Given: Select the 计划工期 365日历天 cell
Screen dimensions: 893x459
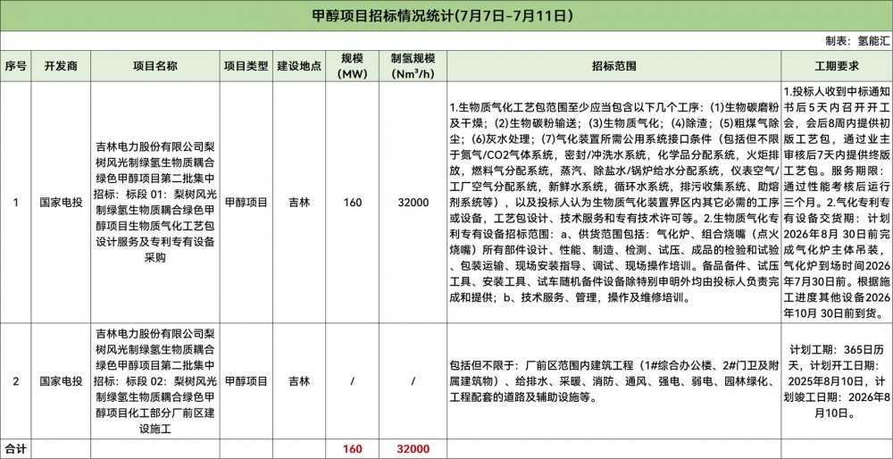Looking at the screenshot, I should pyautogui.click(x=837, y=380).
